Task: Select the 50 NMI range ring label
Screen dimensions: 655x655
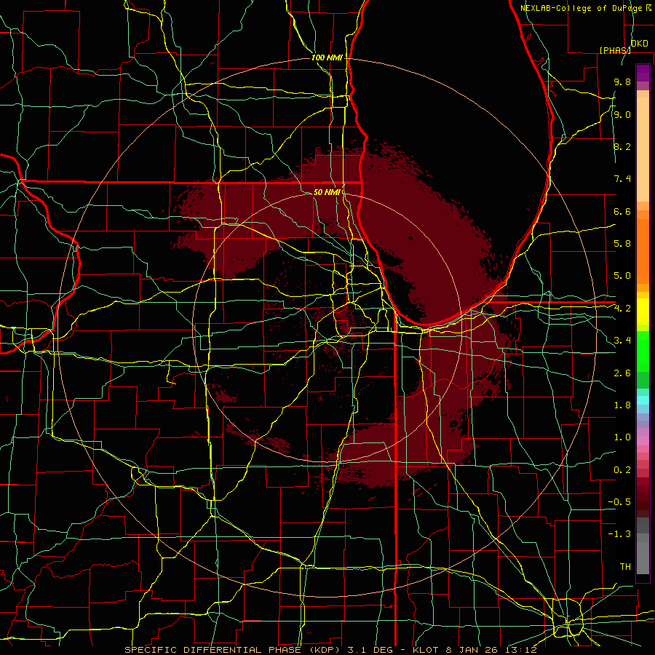Action: pos(327,192)
